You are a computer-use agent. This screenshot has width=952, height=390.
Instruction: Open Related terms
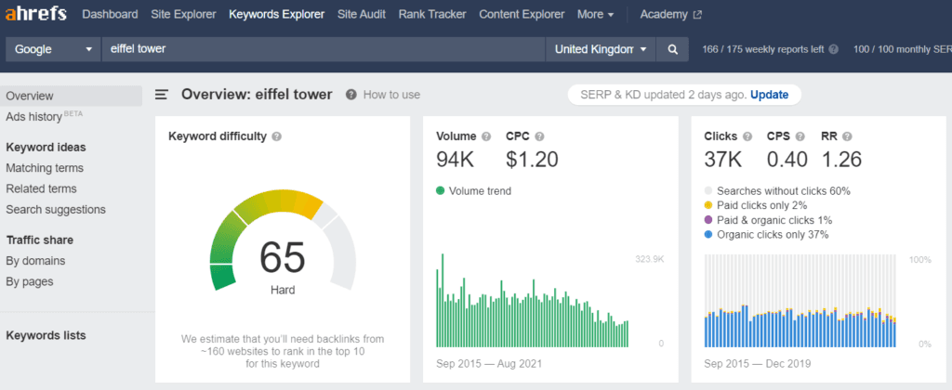(x=41, y=188)
